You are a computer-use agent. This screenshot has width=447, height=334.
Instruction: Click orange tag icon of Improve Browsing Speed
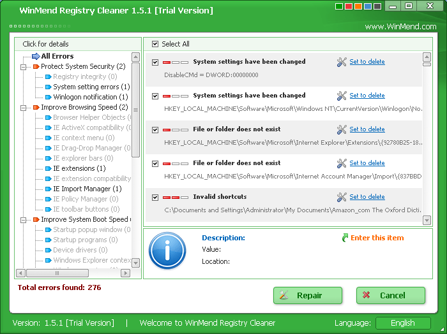coord(36,107)
